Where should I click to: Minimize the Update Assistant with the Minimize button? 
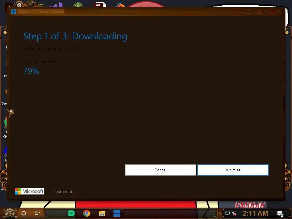(x=233, y=170)
